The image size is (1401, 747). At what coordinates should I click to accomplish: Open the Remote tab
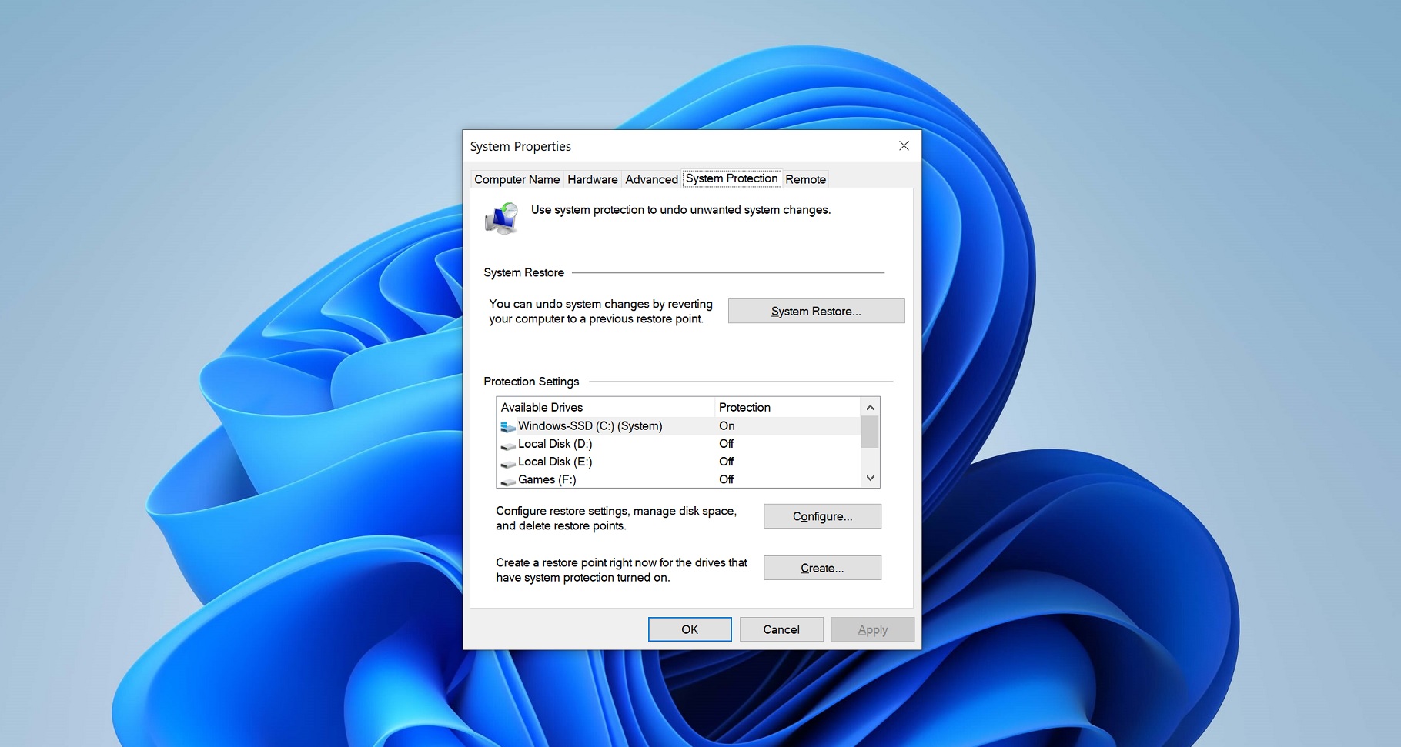click(805, 179)
